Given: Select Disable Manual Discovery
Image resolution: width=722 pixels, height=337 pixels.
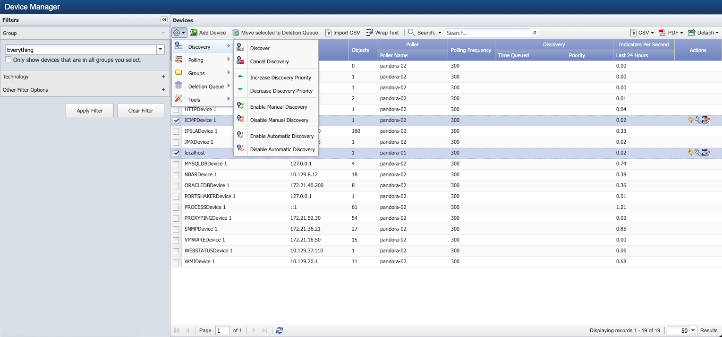Looking at the screenshot, I should coord(276,120).
